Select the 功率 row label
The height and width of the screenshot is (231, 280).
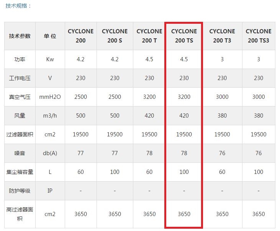click(20, 59)
